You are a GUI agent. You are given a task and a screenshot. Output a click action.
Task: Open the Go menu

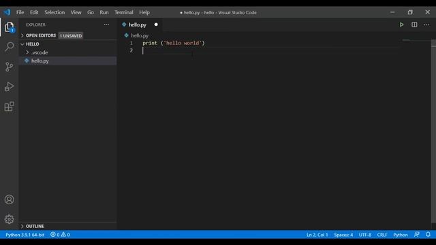[91, 12]
